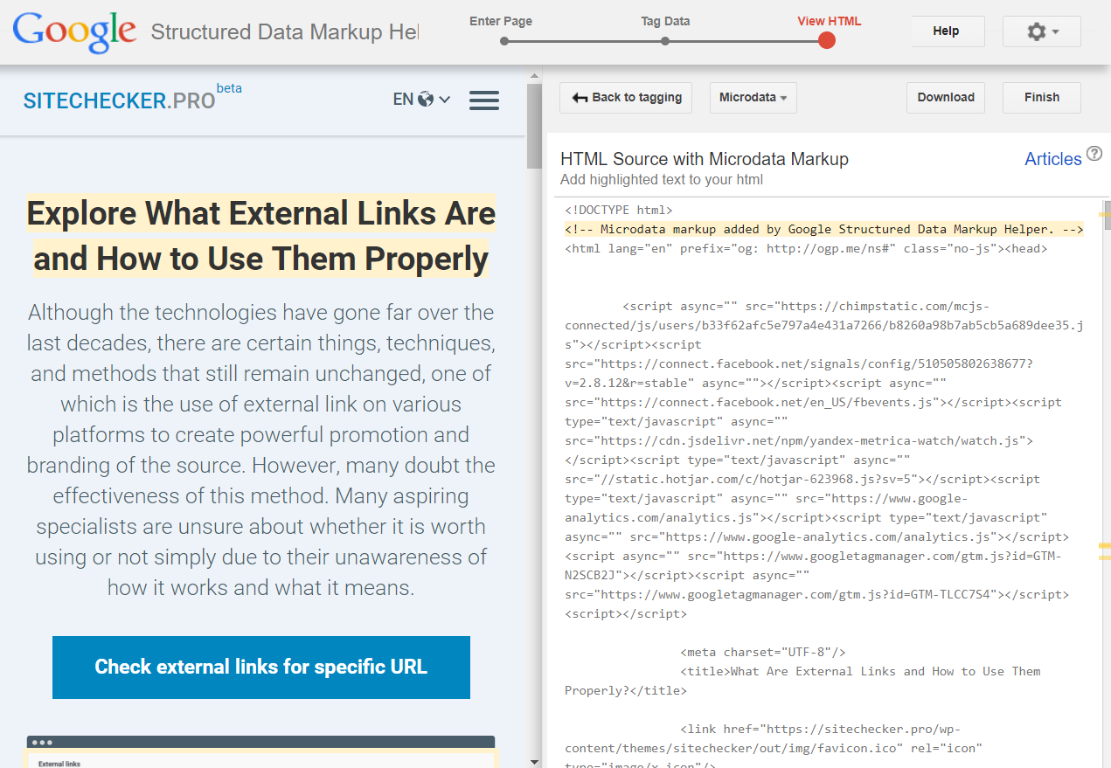Image resolution: width=1111 pixels, height=768 pixels.
Task: Click the highlighted Explore What External Links heading
Action: click(261, 236)
